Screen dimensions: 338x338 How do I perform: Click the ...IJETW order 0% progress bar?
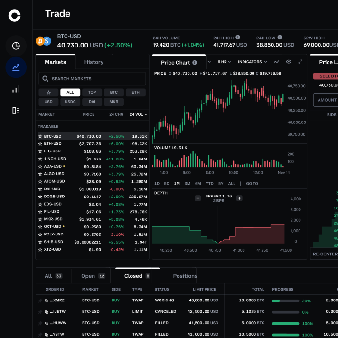[x=285, y=312]
